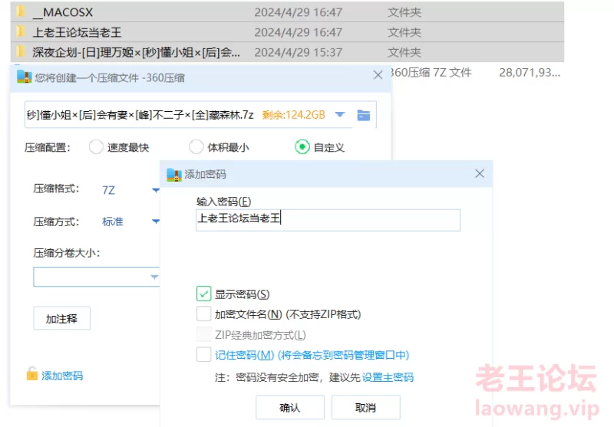Image resolution: width=614 pixels, height=427 pixels.
Task: Toggle the ZIP经典加密方式(L) checkbox
Action: point(203,334)
